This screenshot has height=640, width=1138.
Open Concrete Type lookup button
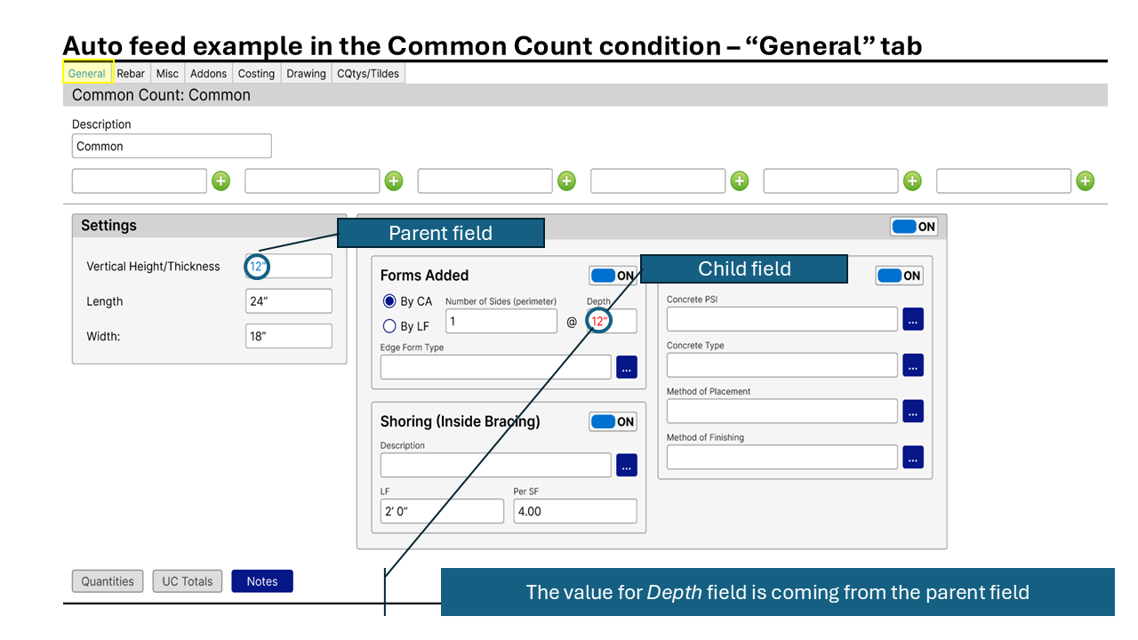click(x=913, y=365)
